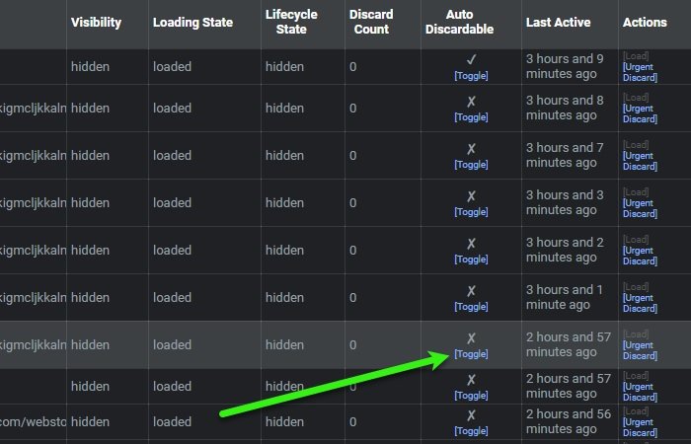Click Load link for the 3 hours 7 minutes row
This screenshot has width=691, height=444.
(636, 145)
